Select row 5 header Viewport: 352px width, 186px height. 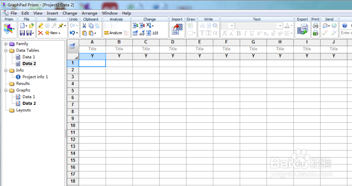(x=73, y=91)
